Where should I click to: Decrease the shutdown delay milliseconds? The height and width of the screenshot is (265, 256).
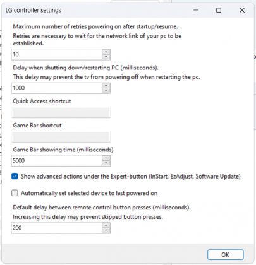[106, 90]
